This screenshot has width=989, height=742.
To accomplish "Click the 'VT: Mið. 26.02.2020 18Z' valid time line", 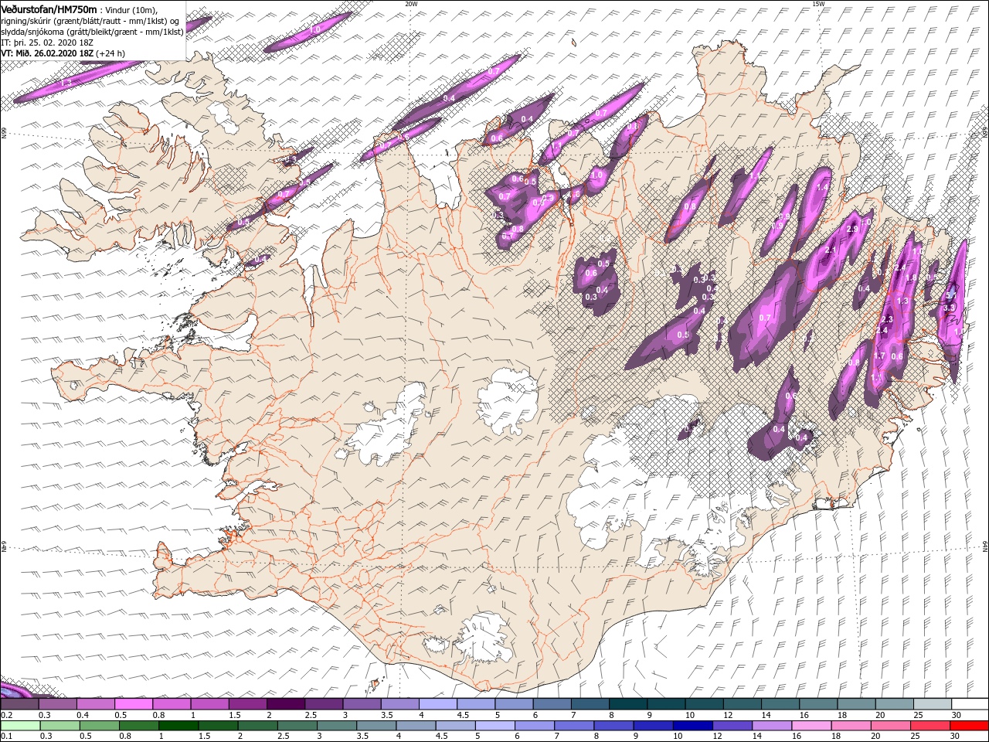I will 63,53.
